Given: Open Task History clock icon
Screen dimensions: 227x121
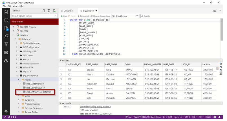Looking at the screenshot, I should click(6, 20).
